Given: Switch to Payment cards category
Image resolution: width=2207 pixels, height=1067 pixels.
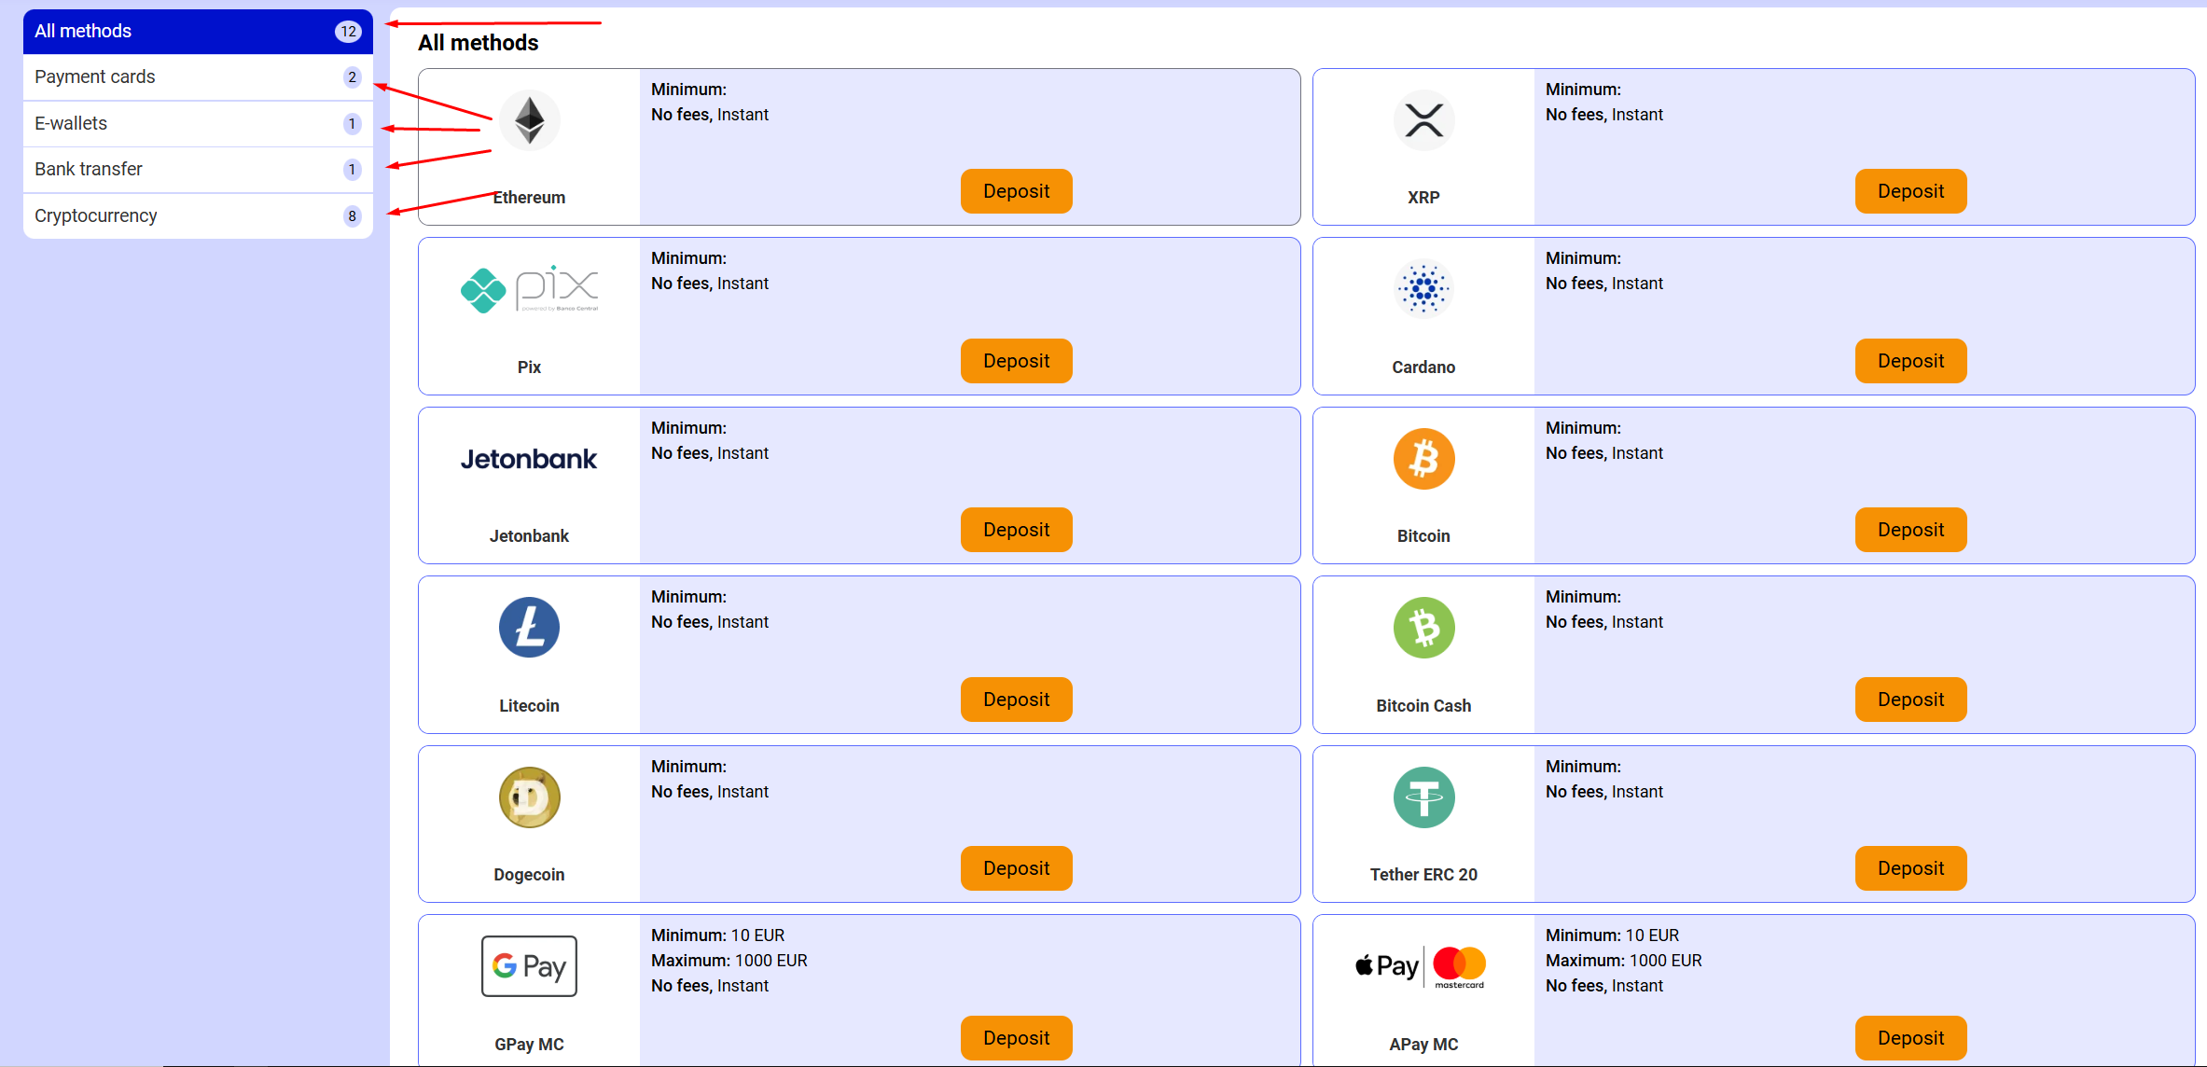Looking at the screenshot, I should click(x=198, y=77).
